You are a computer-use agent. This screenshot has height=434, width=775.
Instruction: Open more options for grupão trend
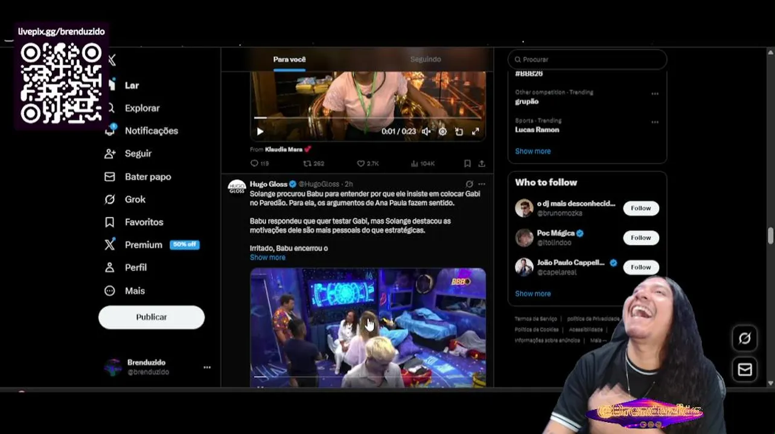(655, 94)
